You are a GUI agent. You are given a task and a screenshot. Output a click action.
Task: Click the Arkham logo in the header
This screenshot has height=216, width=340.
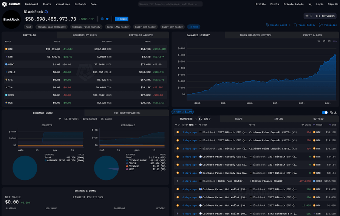point(12,4)
